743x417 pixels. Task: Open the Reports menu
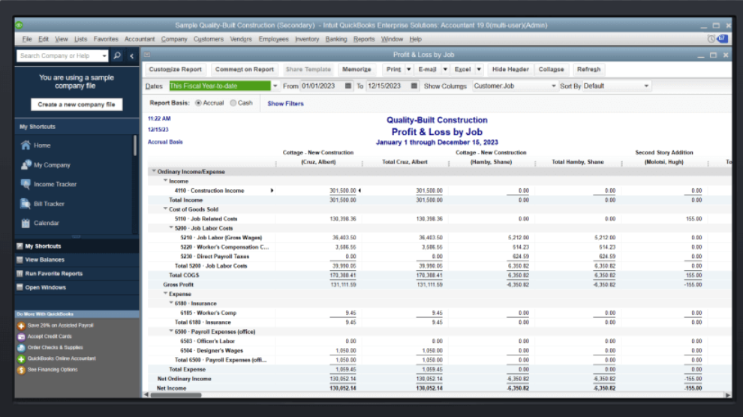[364, 39]
